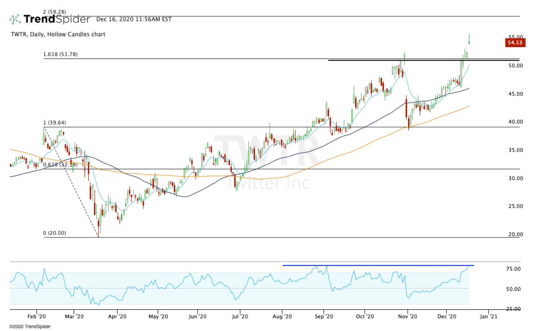Click the 20.00 price axis label
Image resolution: width=535 pixels, height=331 pixels.
(x=515, y=234)
